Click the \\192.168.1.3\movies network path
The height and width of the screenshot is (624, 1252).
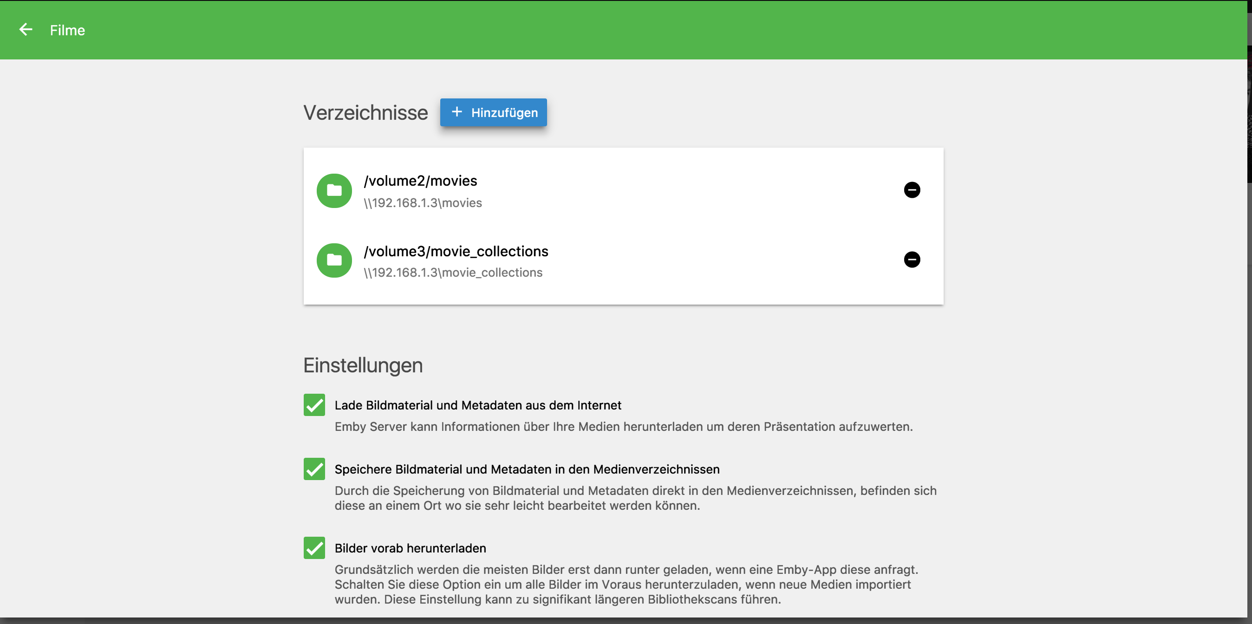(423, 202)
